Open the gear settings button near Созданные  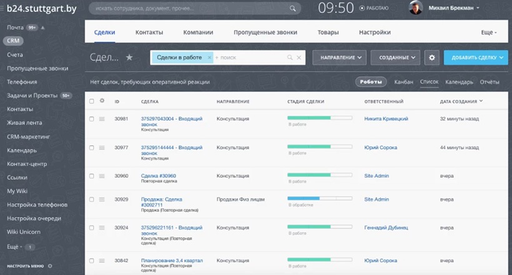click(x=431, y=57)
